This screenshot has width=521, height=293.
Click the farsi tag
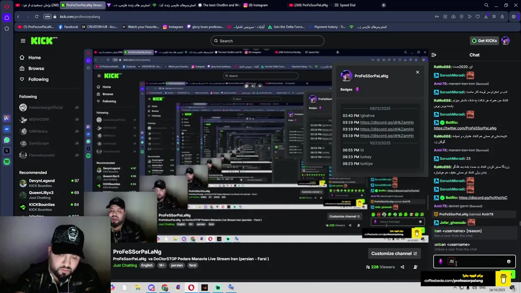(x=193, y=265)
